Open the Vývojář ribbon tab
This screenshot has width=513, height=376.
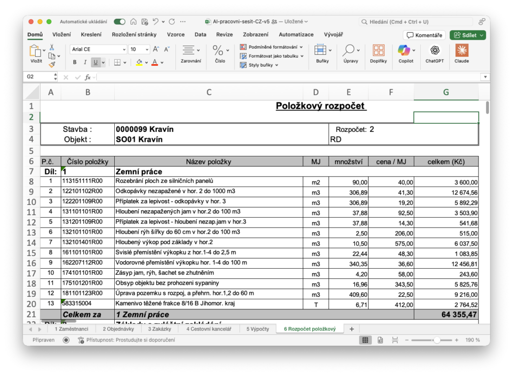[x=333, y=35]
